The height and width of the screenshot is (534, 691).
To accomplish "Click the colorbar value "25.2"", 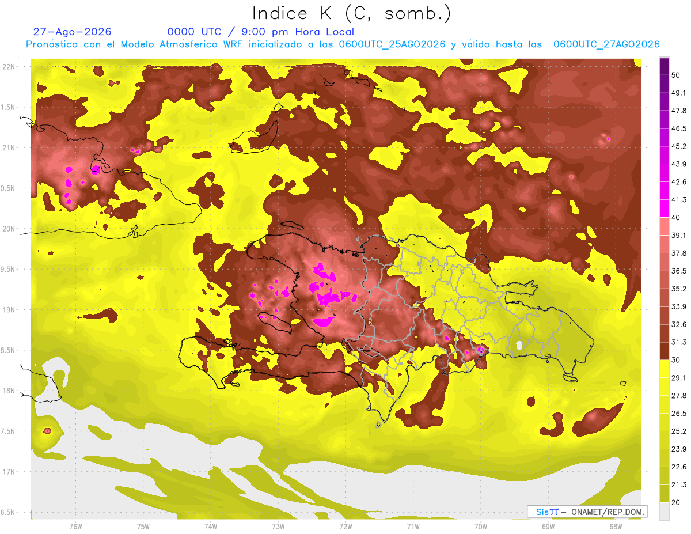I will pyautogui.click(x=678, y=431).
